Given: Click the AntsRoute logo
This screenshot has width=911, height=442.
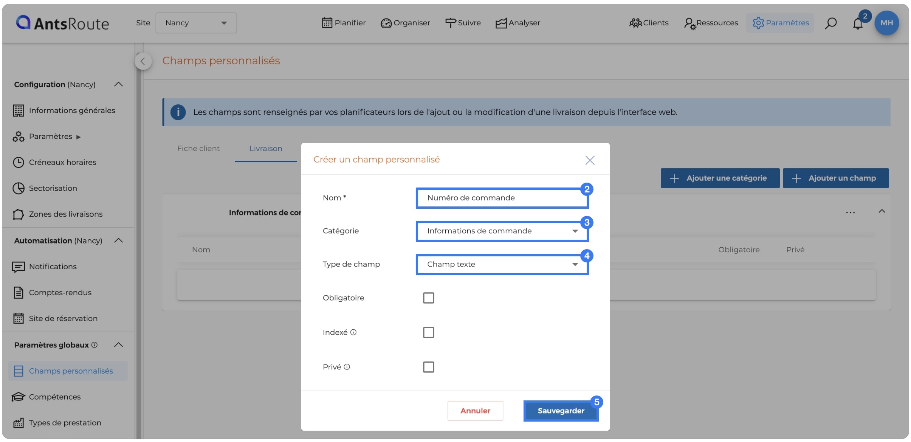Looking at the screenshot, I should (x=62, y=23).
